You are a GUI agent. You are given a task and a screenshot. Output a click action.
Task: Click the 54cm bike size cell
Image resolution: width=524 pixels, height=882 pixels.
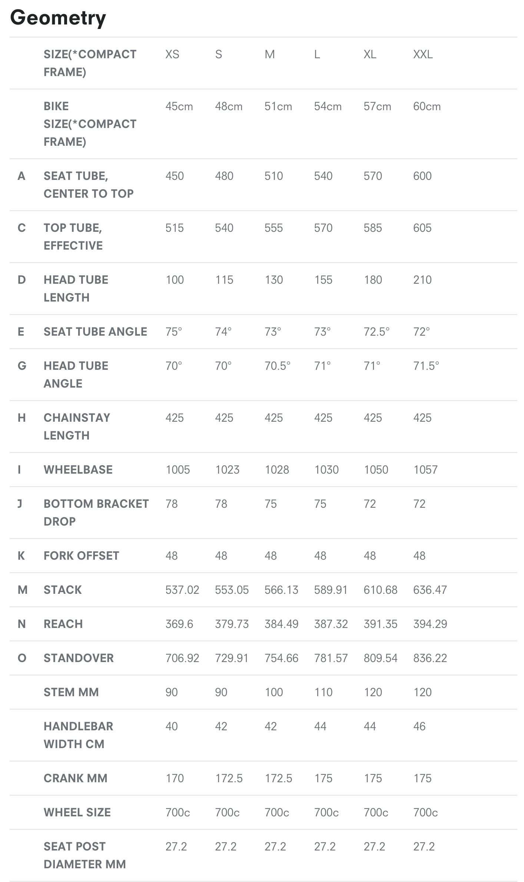pyautogui.click(x=328, y=106)
